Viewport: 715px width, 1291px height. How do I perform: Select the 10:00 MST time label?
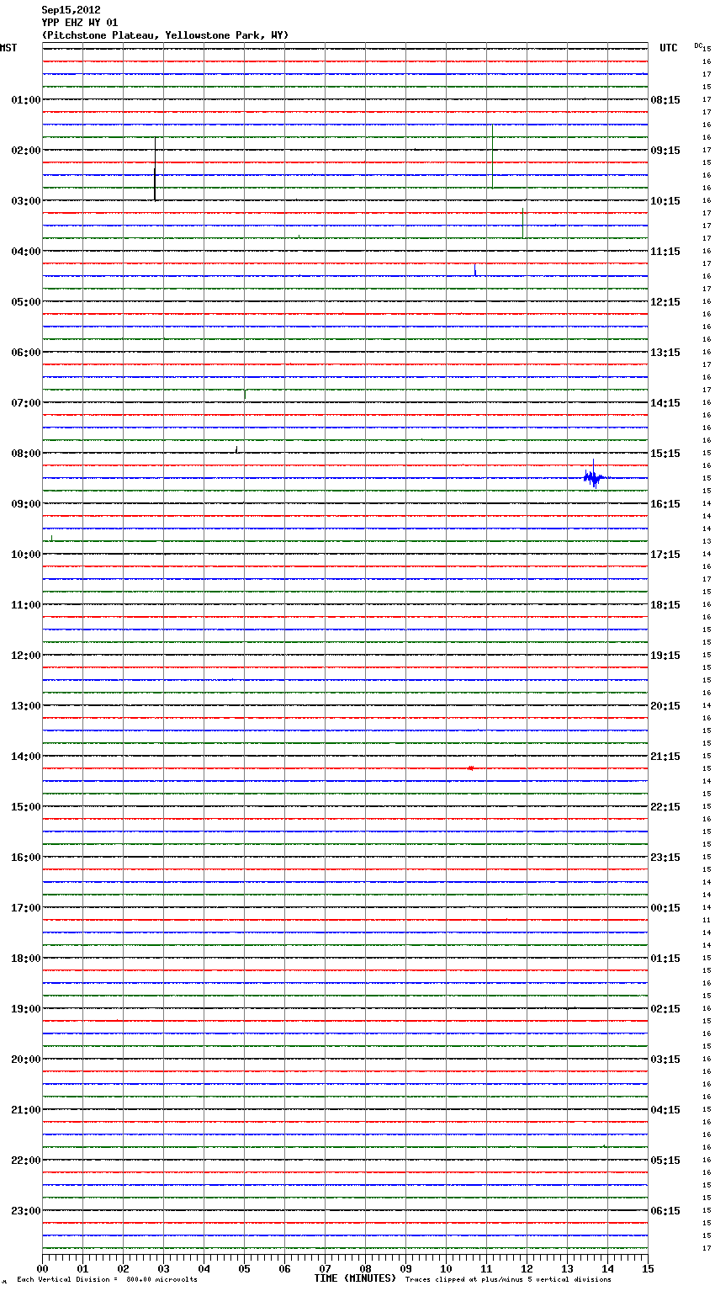coord(26,555)
